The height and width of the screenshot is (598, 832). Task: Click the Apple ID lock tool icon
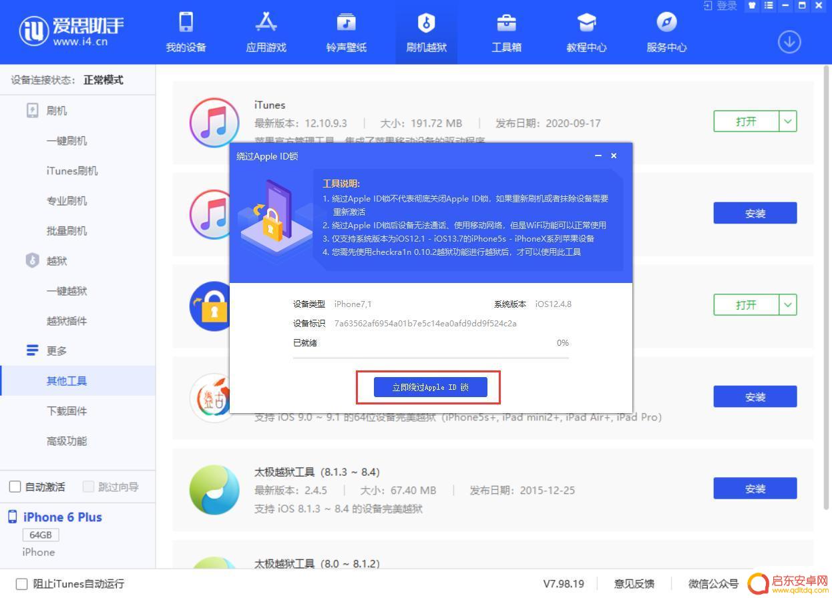pyautogui.click(x=209, y=306)
